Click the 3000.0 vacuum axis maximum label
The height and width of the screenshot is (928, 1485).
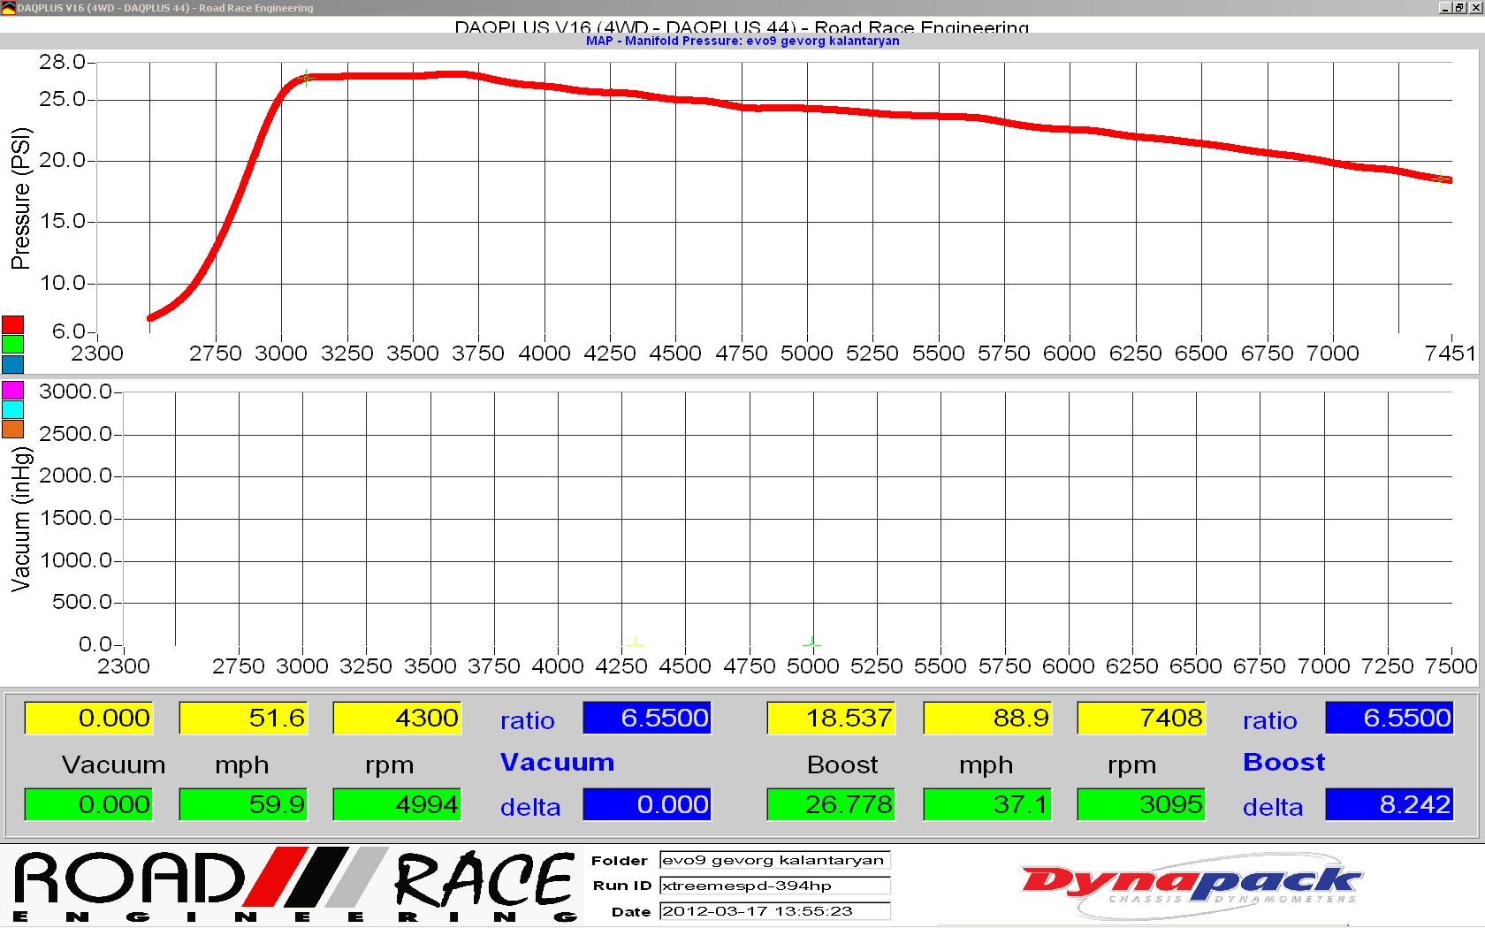tap(75, 392)
